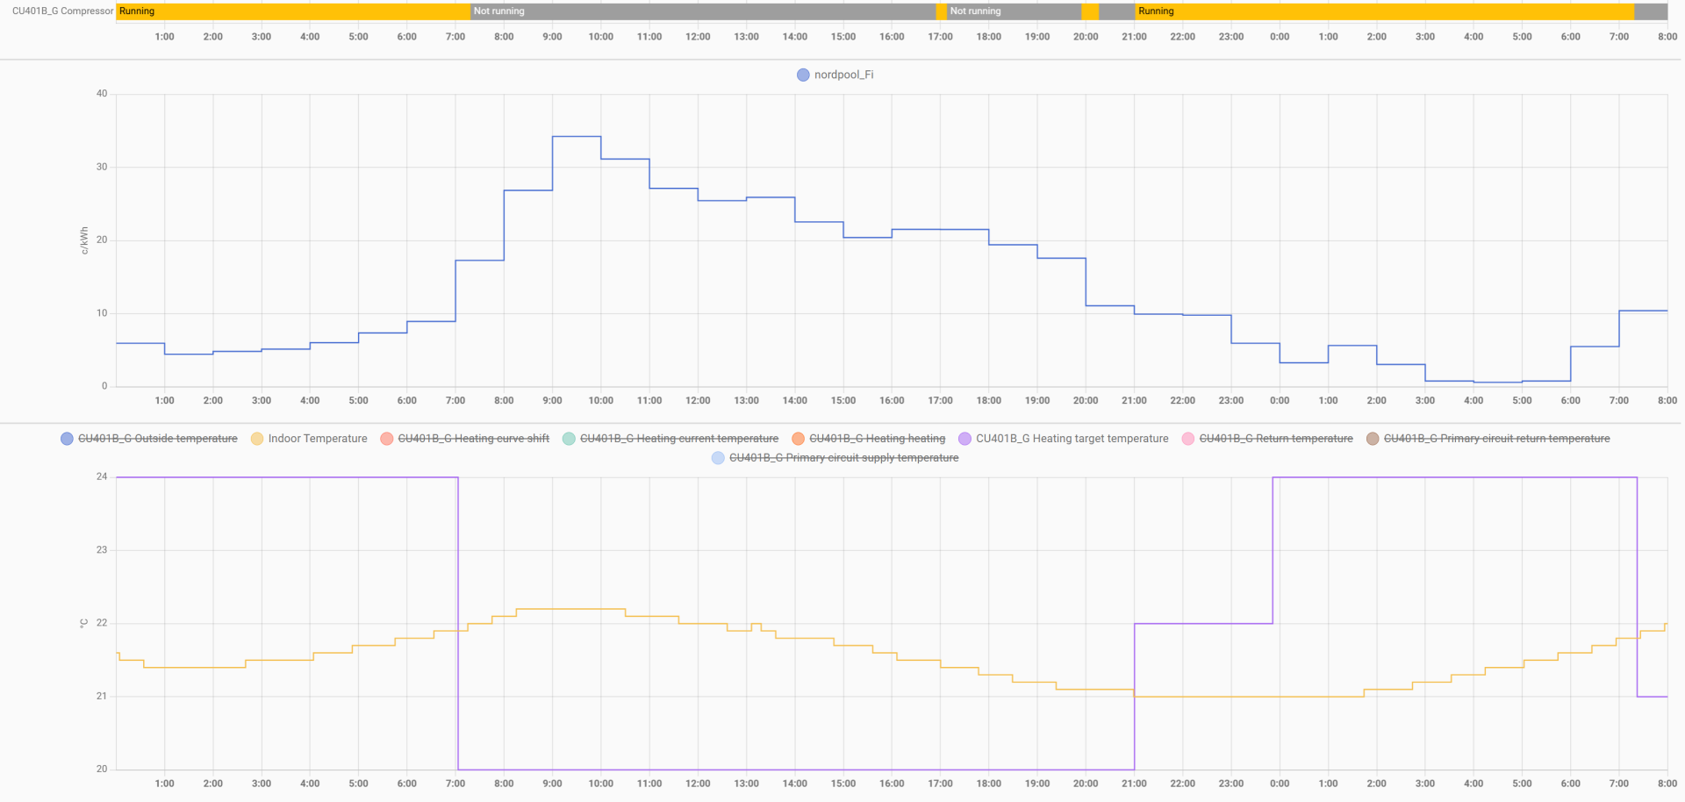Image resolution: width=1685 pixels, height=802 pixels.
Task: Click the green Heating current temperature dot
Action: click(x=569, y=439)
